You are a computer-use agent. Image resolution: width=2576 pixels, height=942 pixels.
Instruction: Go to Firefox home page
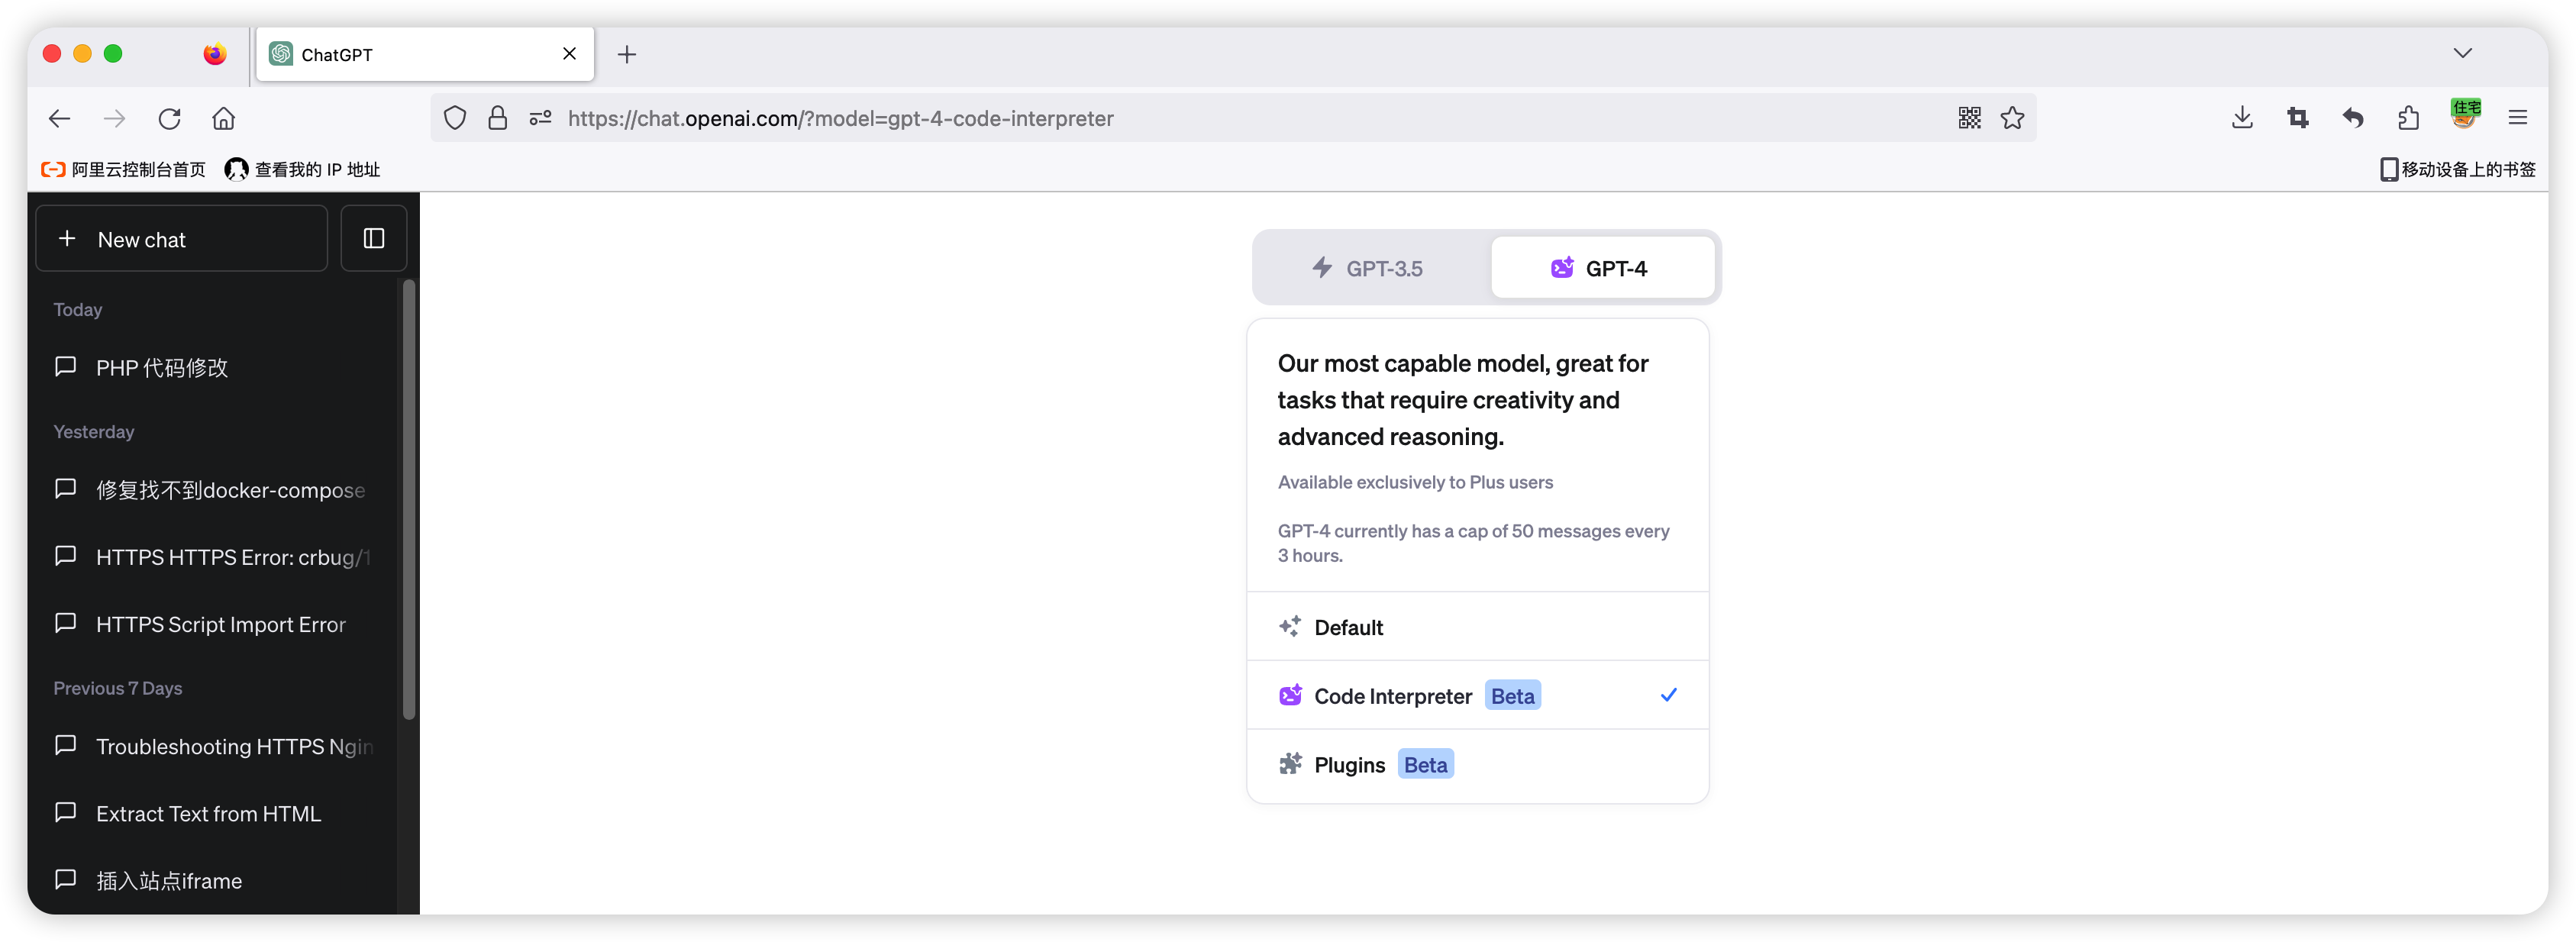click(x=223, y=118)
